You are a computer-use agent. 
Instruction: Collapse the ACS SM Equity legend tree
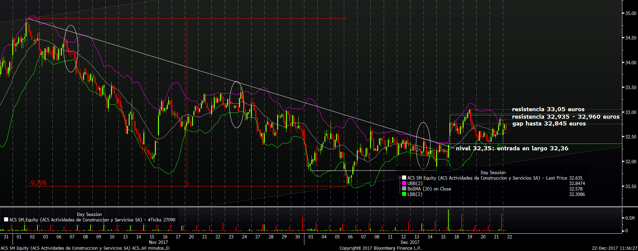(x=400, y=178)
